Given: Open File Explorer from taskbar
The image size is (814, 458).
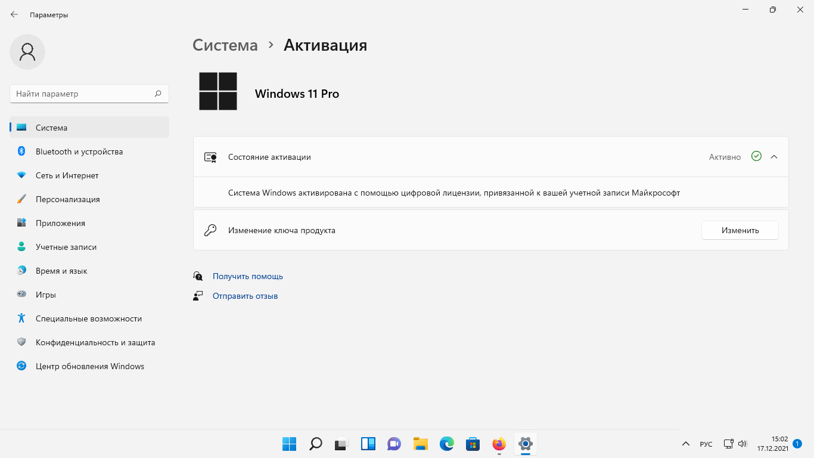Looking at the screenshot, I should pyautogui.click(x=421, y=444).
